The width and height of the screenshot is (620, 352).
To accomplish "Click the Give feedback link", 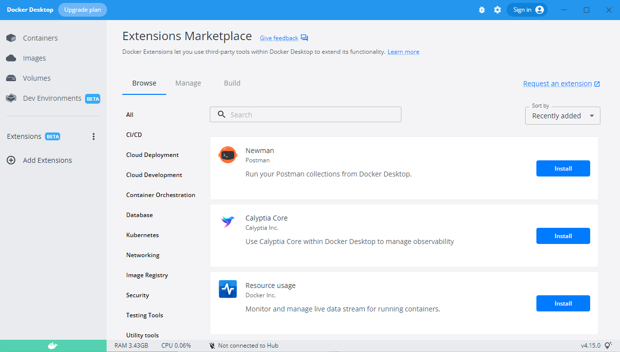I will (279, 38).
